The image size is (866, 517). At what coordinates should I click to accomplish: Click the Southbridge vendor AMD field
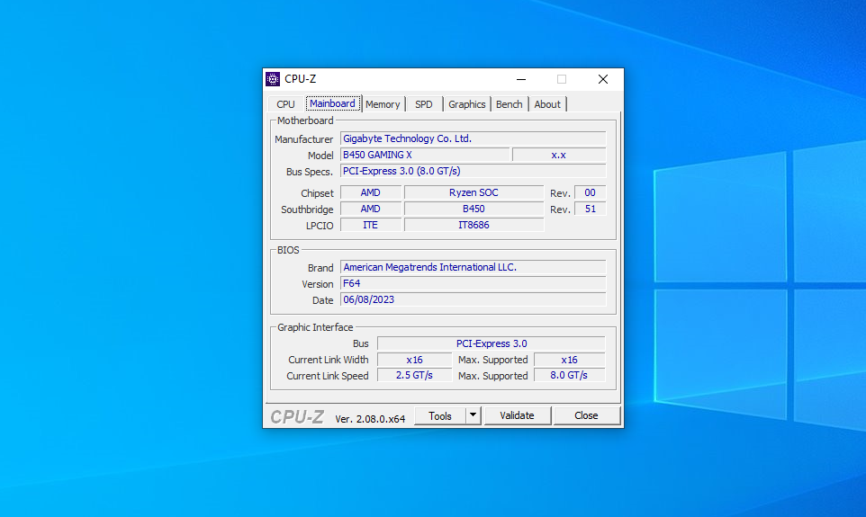point(371,209)
